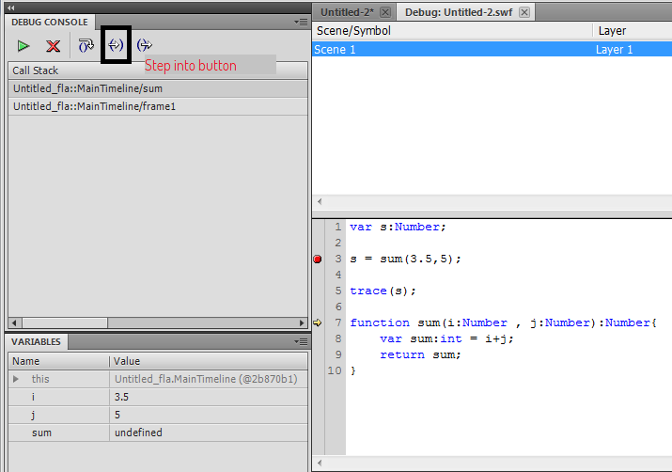Close the Untitled-2* tab

tap(385, 12)
